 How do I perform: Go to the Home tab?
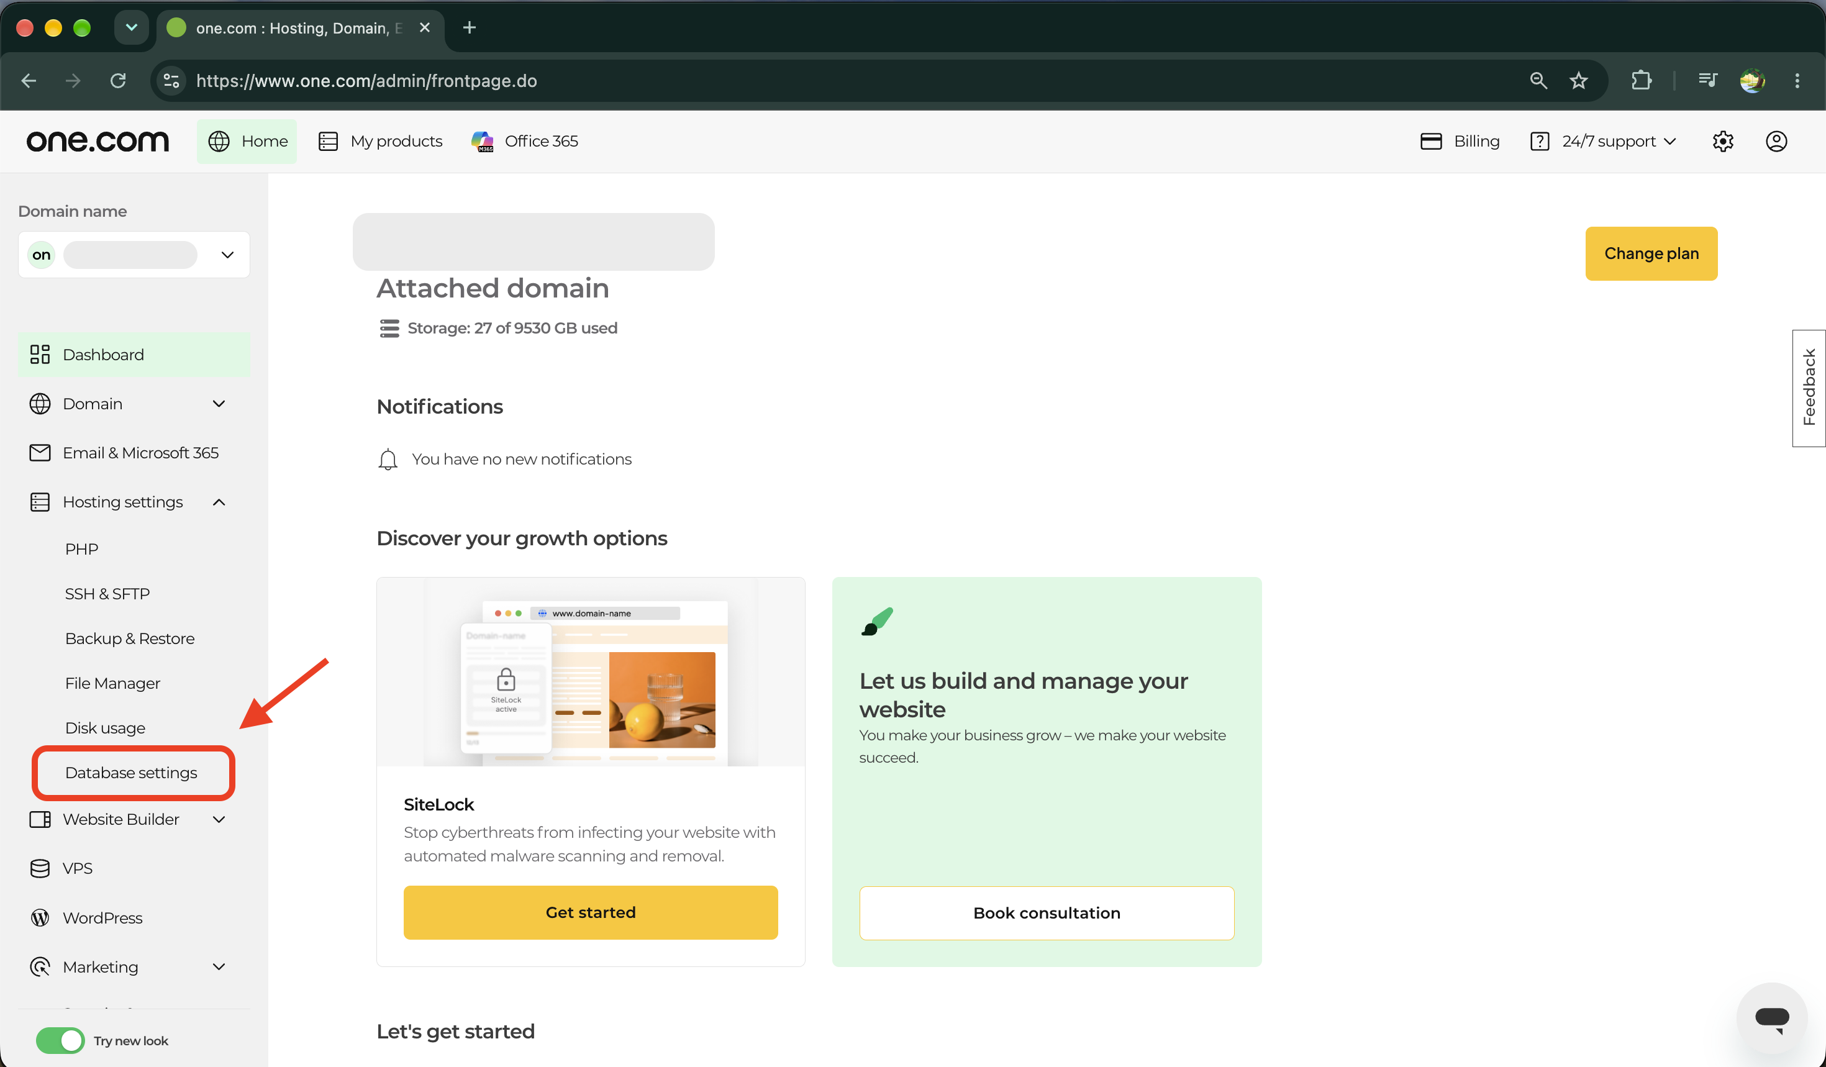click(247, 141)
